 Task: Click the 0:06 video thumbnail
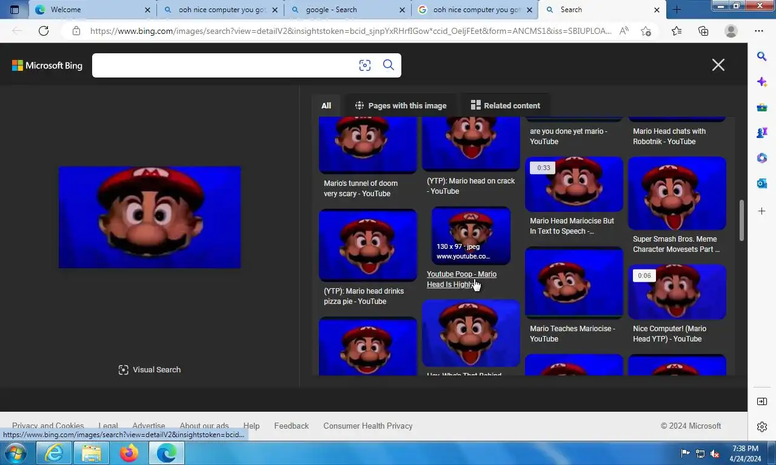(677, 292)
